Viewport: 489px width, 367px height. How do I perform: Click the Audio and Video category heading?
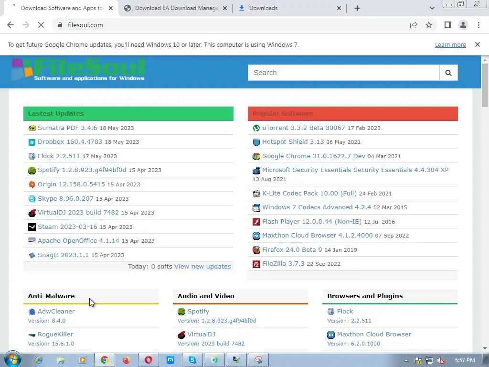[206, 296]
